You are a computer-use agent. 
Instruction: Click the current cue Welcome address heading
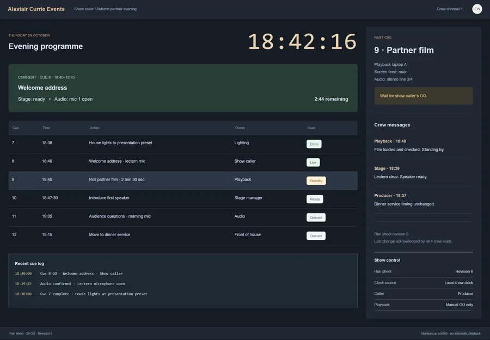(x=42, y=88)
